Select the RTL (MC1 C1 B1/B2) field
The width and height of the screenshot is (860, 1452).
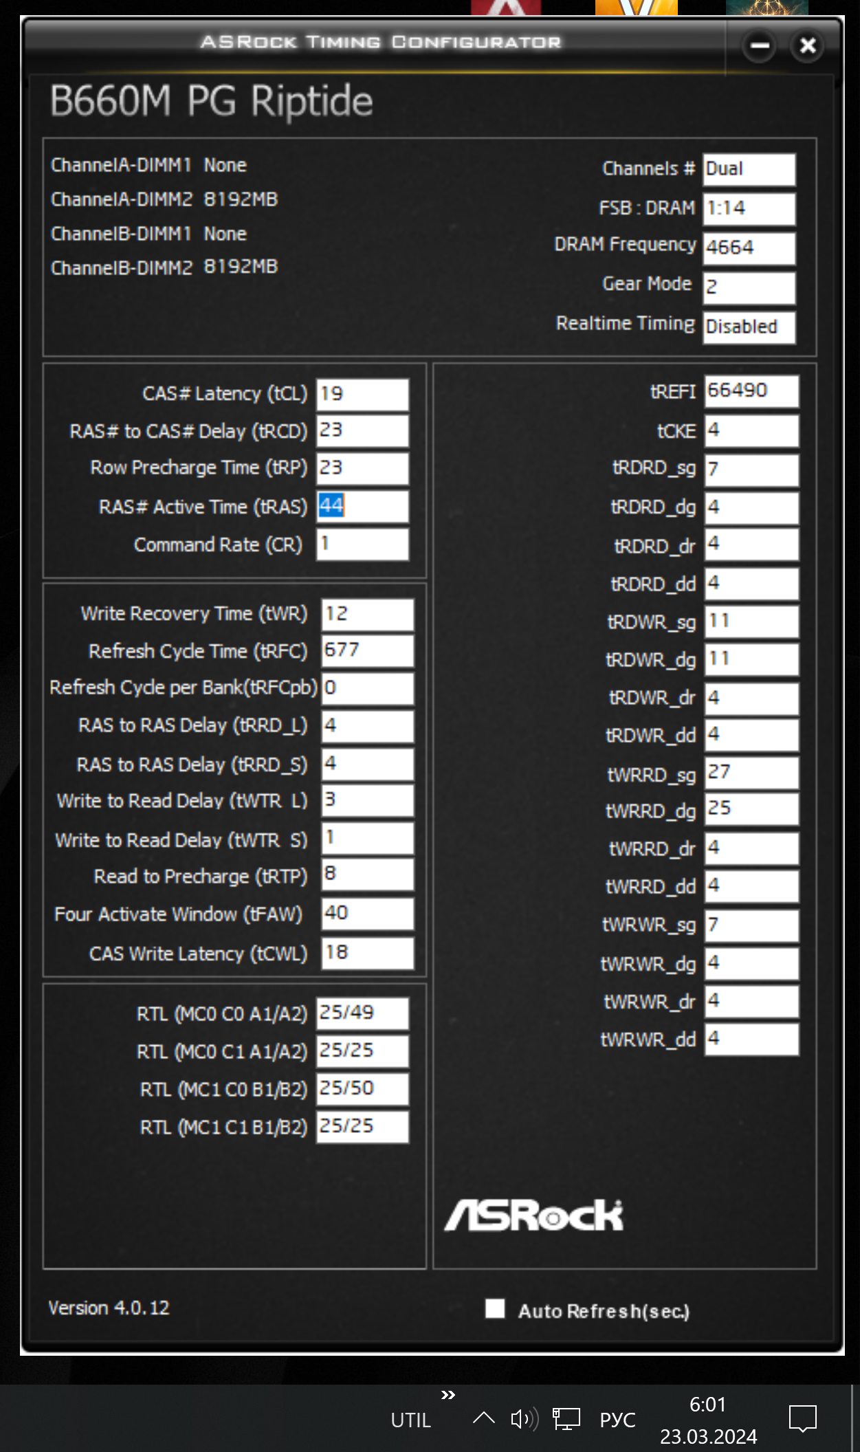362,1127
